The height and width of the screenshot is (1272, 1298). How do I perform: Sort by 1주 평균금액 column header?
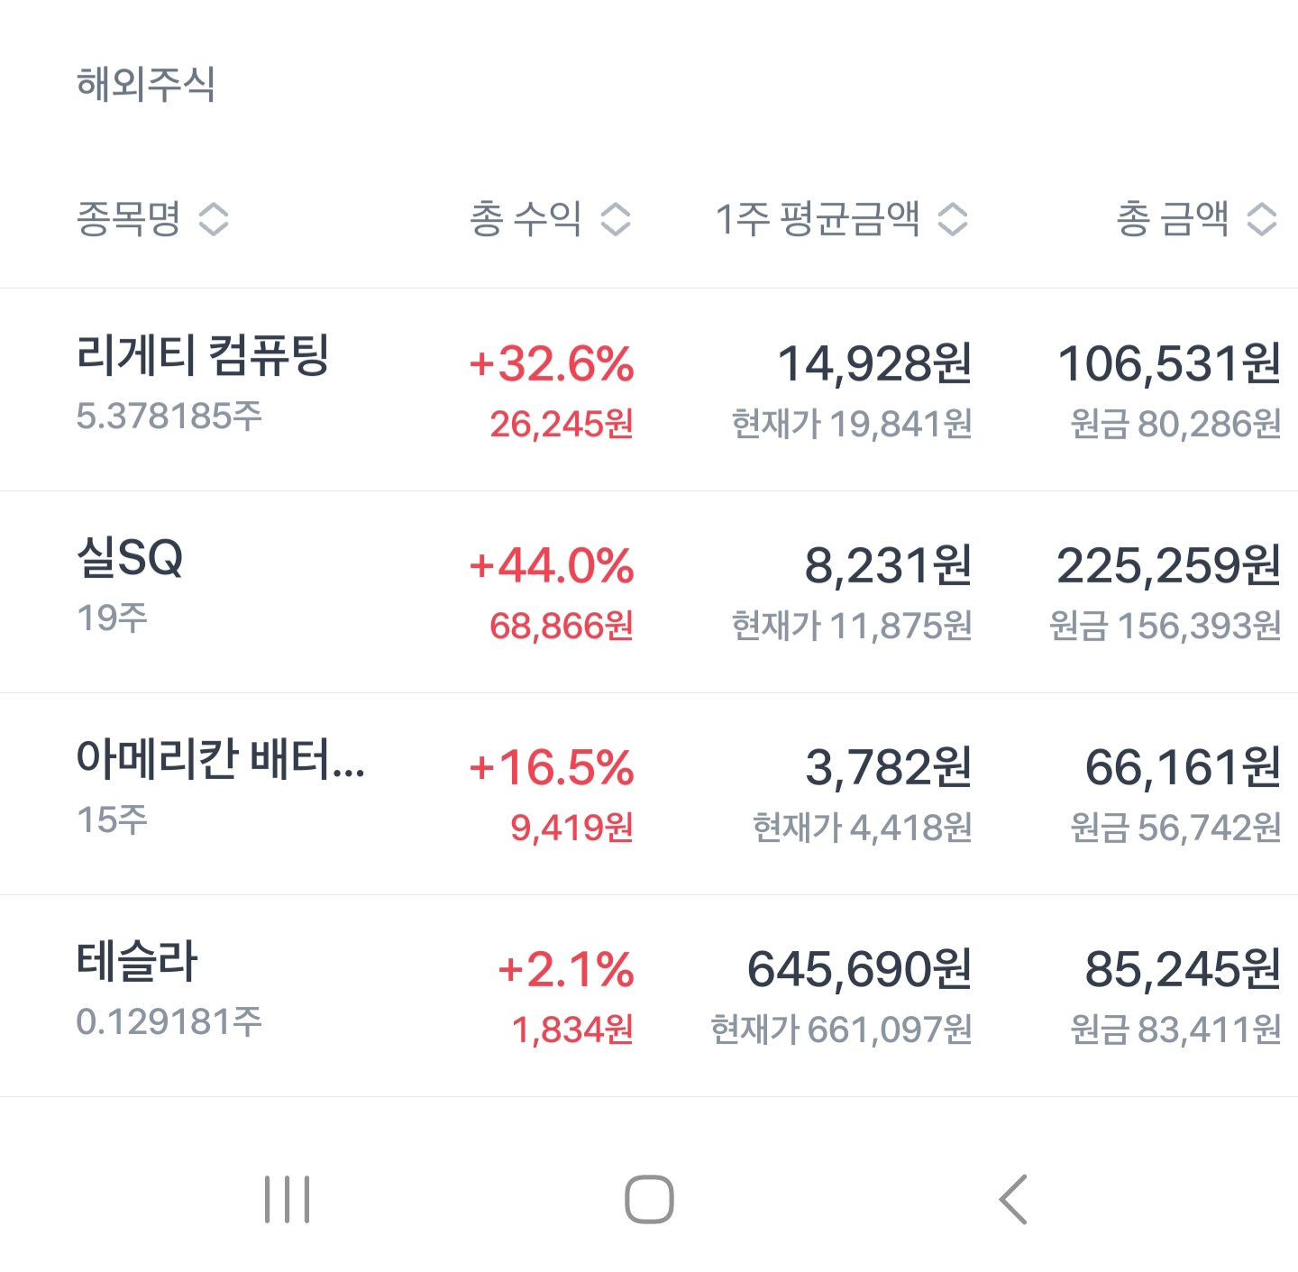tap(818, 219)
